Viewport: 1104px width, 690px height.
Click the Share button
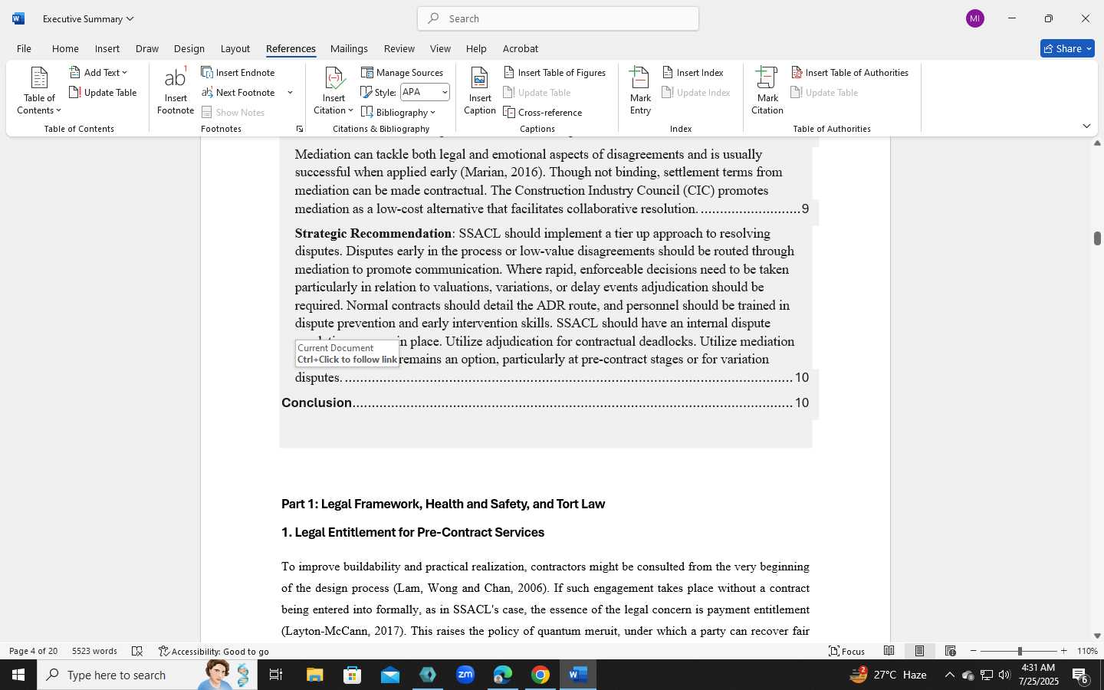click(x=1067, y=48)
